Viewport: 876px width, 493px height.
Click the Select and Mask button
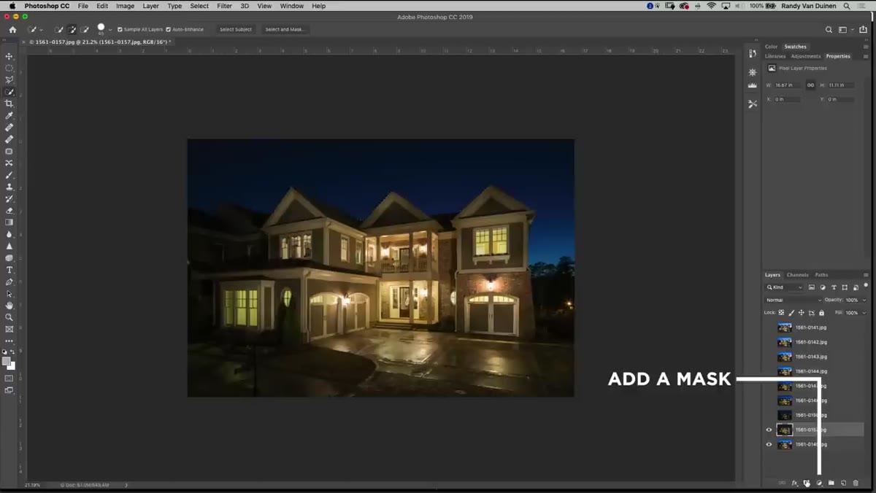[285, 30]
